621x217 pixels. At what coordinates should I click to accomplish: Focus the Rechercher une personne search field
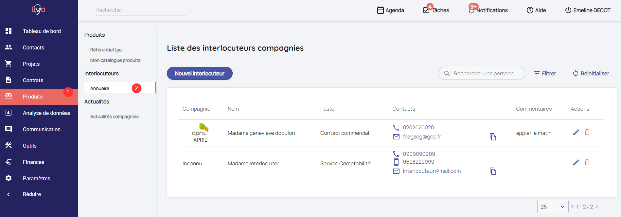[x=484, y=73]
